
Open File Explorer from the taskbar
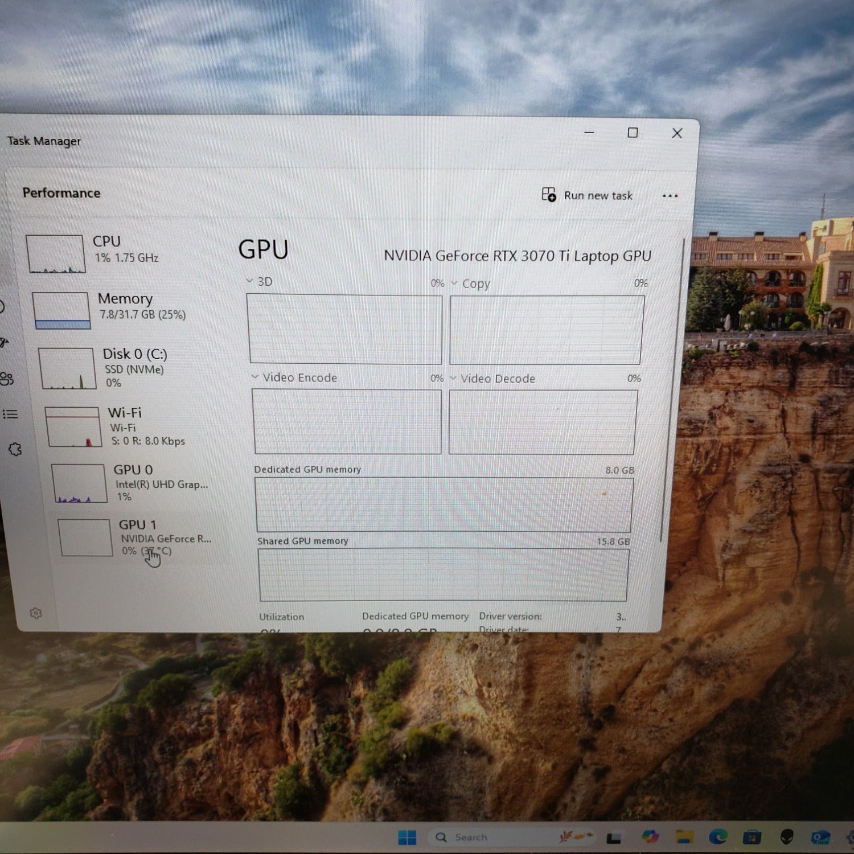click(x=684, y=836)
